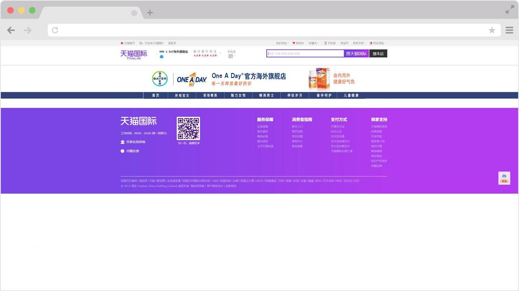Open the 开通支付宝 footer link
Viewport: 519px width, 291px height.
point(338,127)
